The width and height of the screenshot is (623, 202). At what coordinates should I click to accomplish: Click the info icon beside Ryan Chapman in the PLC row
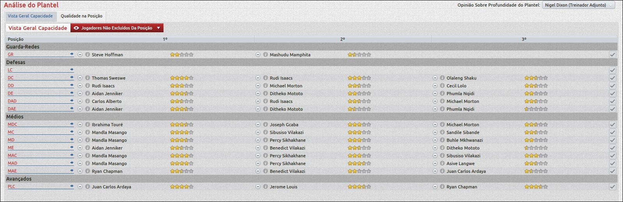coord(442,187)
